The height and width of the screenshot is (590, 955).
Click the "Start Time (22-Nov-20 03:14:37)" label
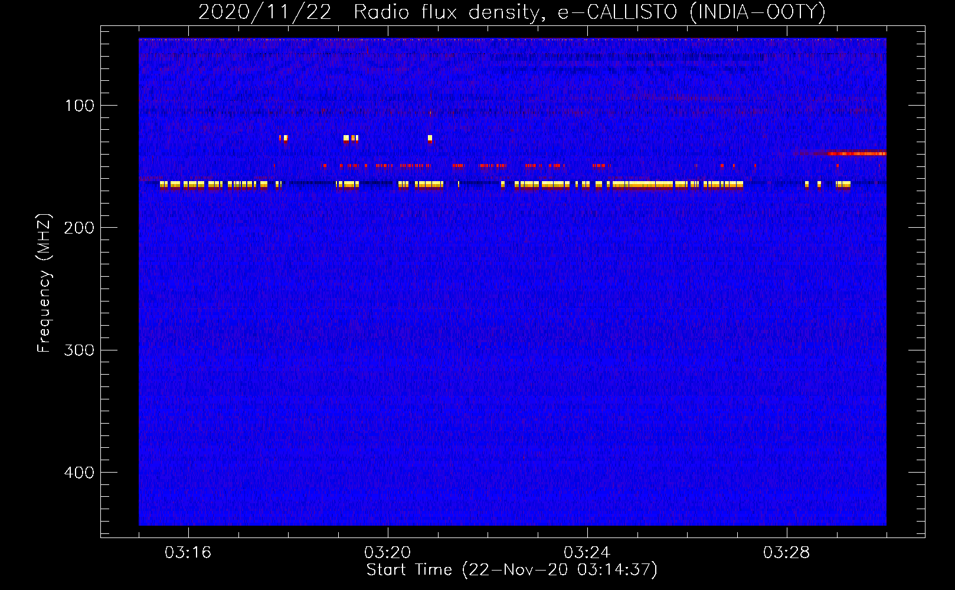(x=512, y=570)
